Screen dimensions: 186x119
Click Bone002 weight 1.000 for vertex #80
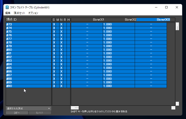(x=119, y=50)
